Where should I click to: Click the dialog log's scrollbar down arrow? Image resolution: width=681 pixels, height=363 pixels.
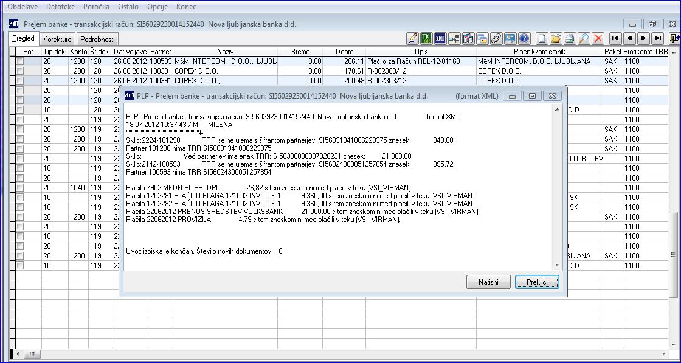tap(557, 265)
